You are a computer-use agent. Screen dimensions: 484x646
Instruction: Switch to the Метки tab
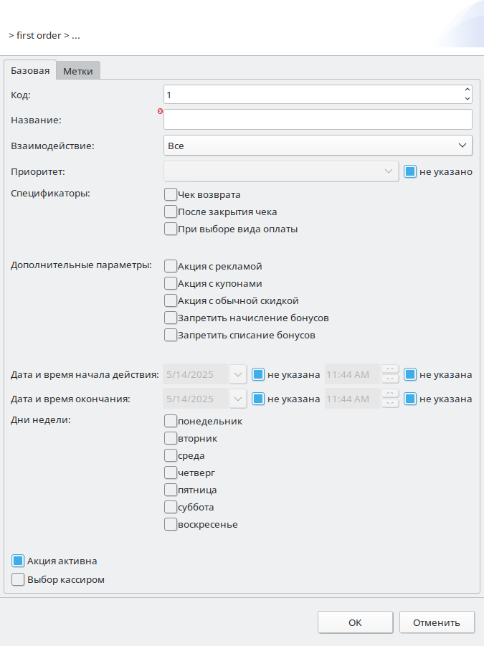point(78,71)
